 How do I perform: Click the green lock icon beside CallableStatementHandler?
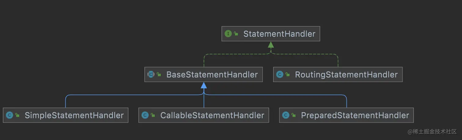point(153,116)
